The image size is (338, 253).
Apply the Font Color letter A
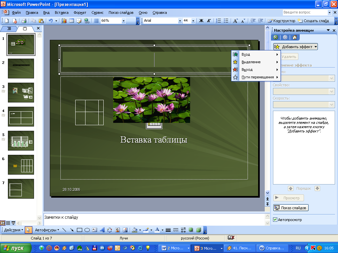tap(157, 230)
